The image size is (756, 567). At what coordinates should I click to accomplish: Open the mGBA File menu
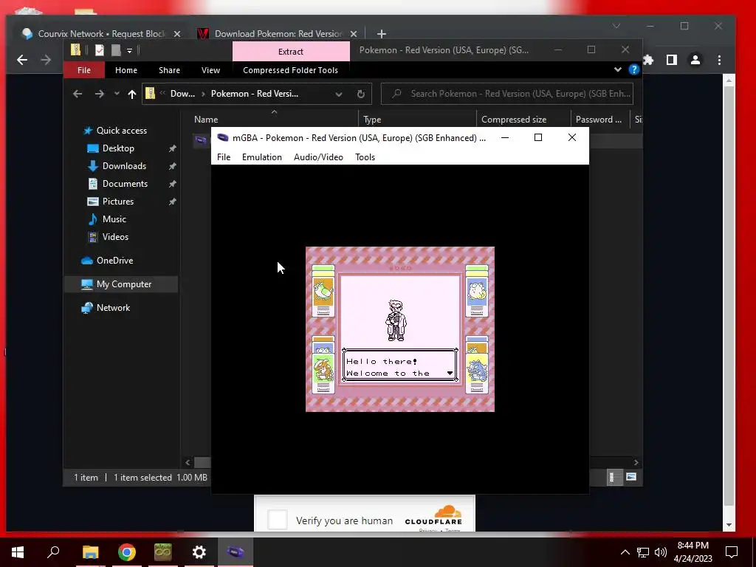pos(224,157)
